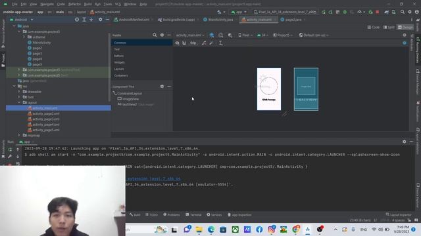This screenshot has width=421, height=236.
Task: Open Palette settings gear
Action: 162,35
